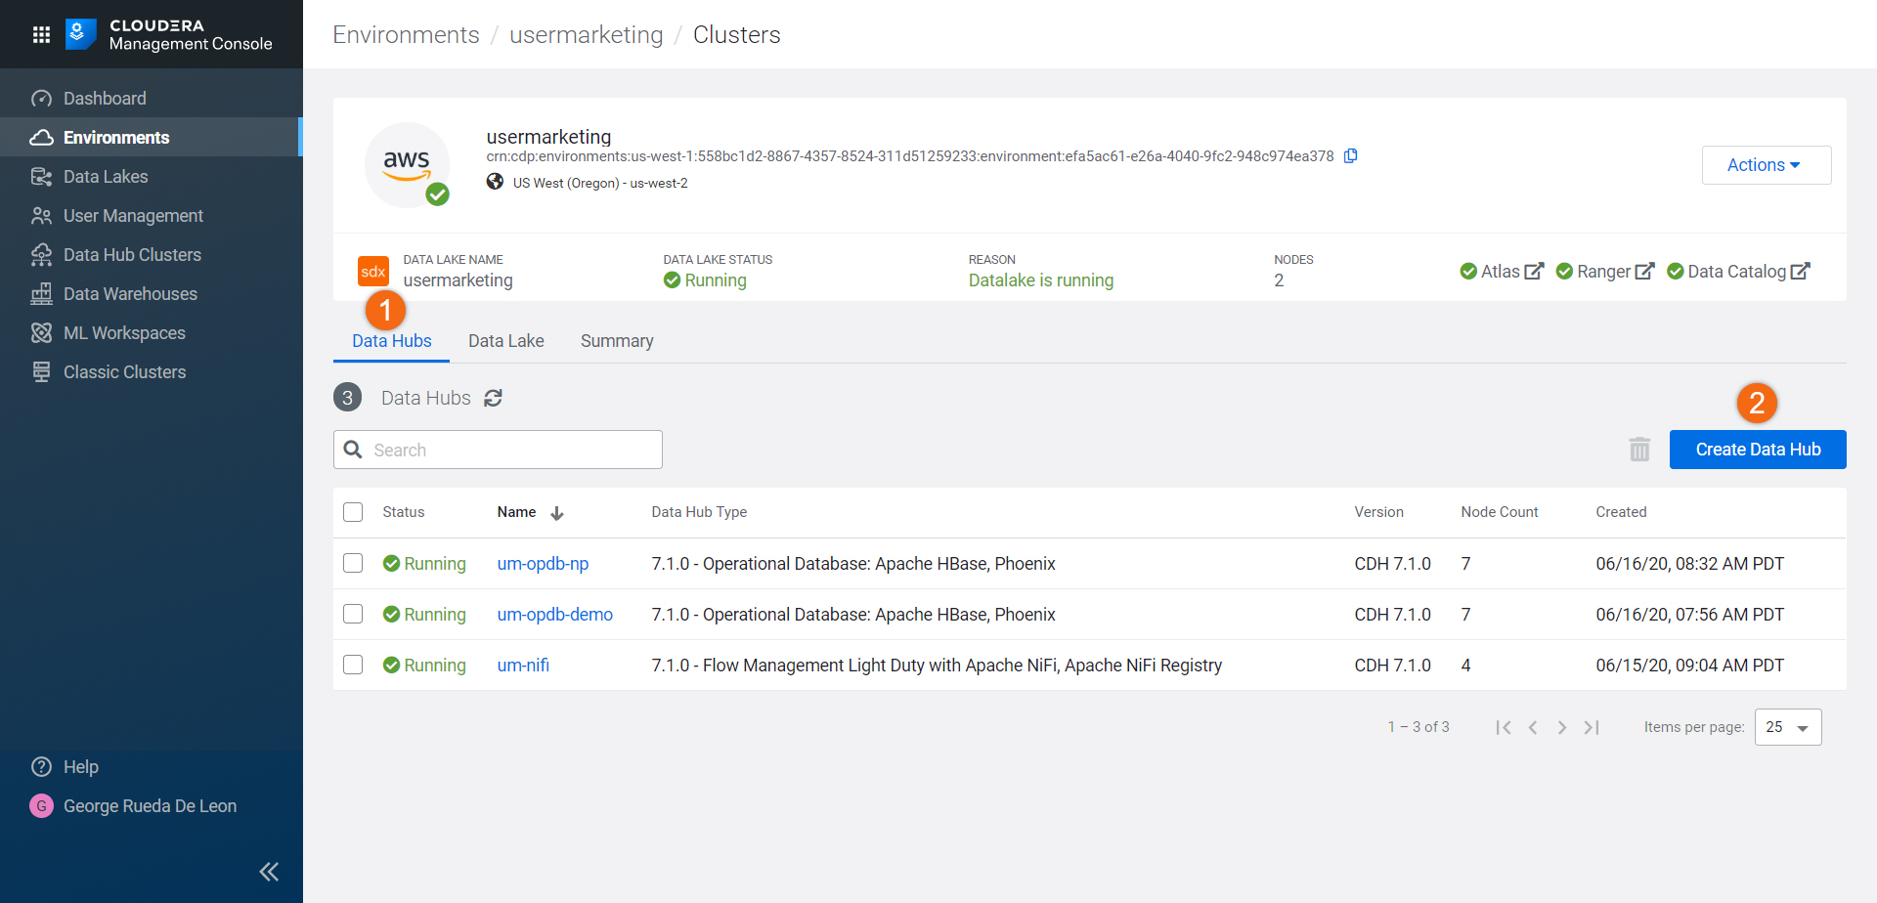Open the Items per page dropdown
This screenshot has width=1877, height=903.
point(1788,727)
